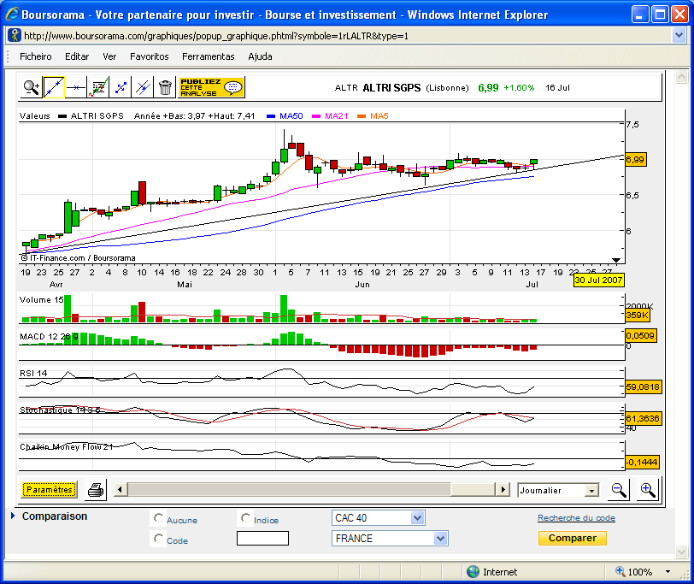Click the Comparer button
The image size is (694, 584).
coord(573,538)
